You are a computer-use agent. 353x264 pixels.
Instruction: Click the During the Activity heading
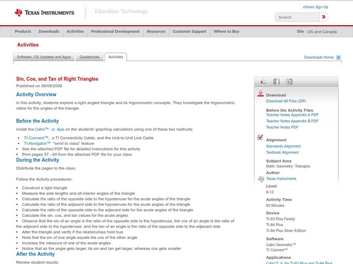(x=38, y=160)
